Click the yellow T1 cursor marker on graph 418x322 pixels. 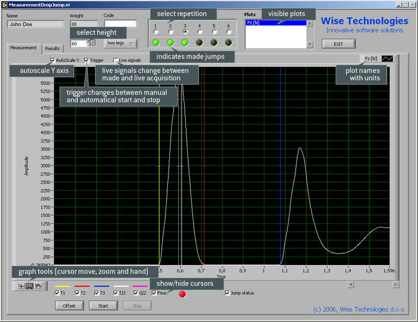click(159, 166)
